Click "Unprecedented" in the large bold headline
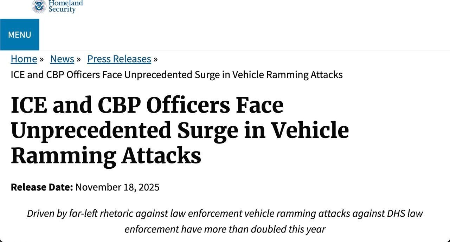Viewport: 450px width, 242px height. (x=91, y=130)
